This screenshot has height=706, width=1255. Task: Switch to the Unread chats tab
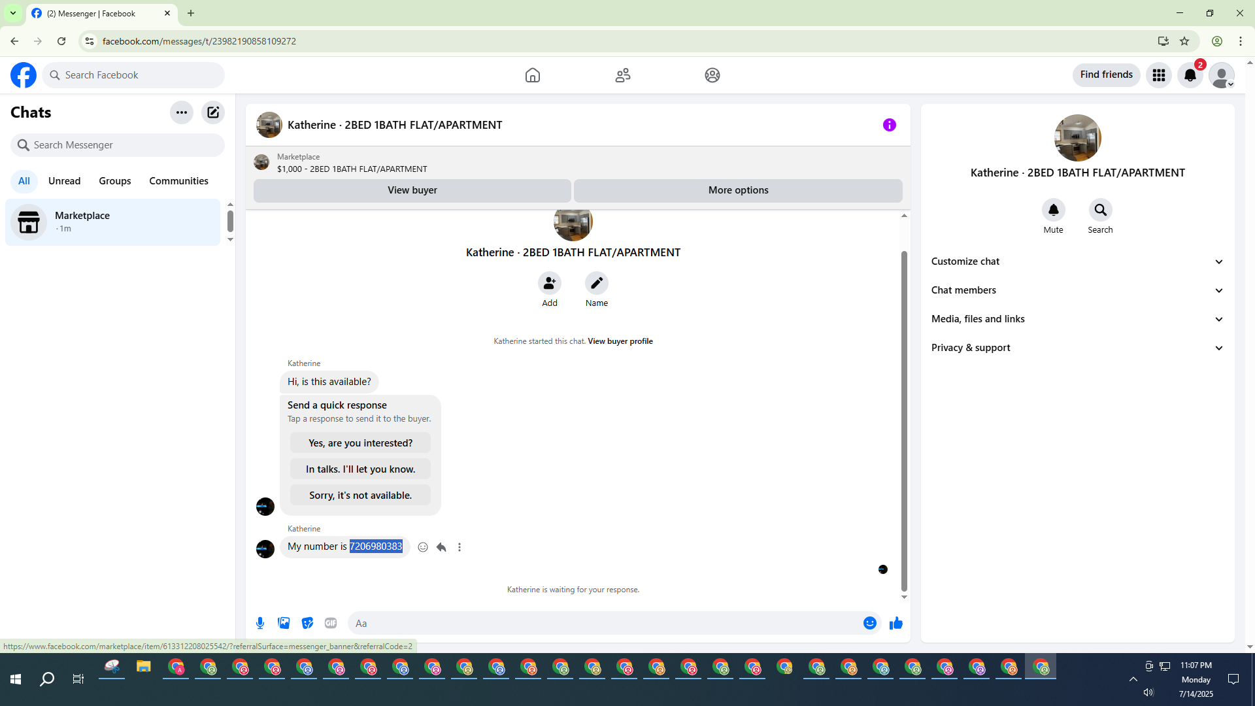64,181
